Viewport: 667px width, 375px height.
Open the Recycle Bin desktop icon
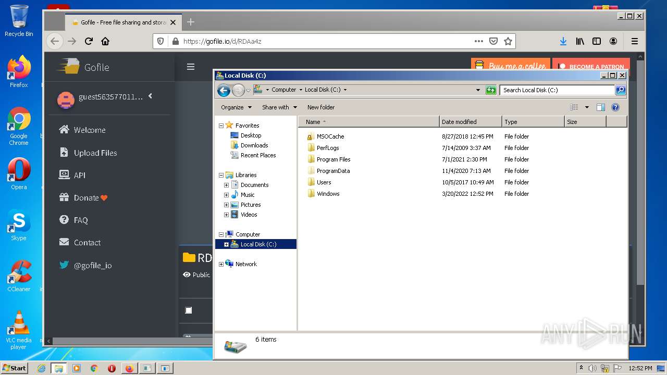click(19, 21)
